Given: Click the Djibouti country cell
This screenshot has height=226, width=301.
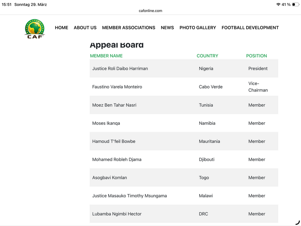Looking at the screenshot, I should click(206, 159).
